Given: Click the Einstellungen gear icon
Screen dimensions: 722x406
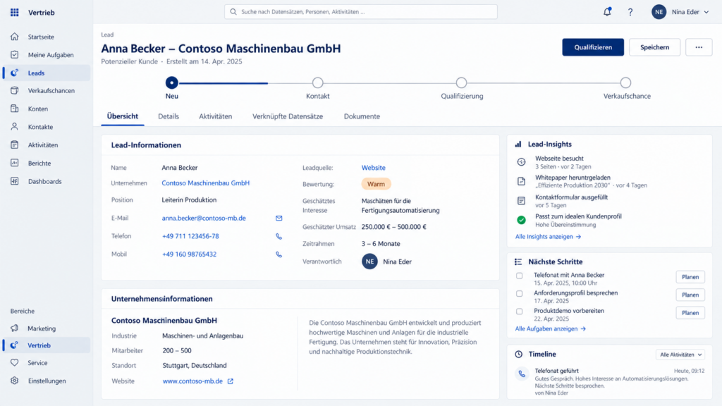Looking at the screenshot, I should pyautogui.click(x=15, y=381).
